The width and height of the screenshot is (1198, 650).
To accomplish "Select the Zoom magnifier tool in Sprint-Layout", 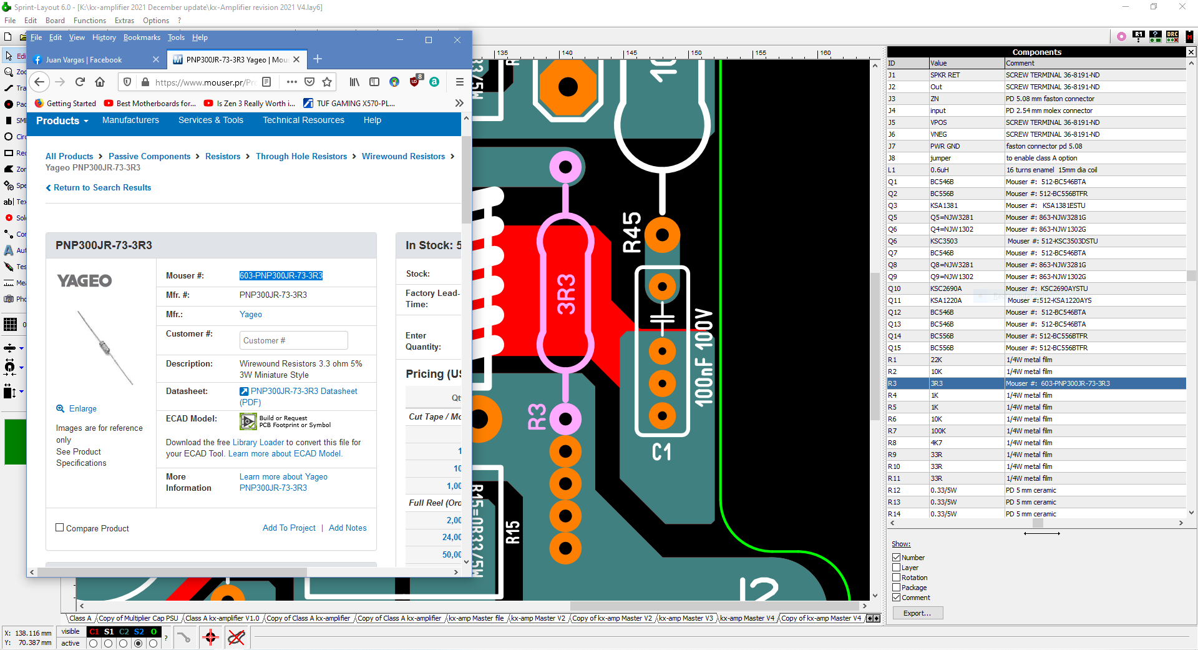I will click(x=14, y=72).
